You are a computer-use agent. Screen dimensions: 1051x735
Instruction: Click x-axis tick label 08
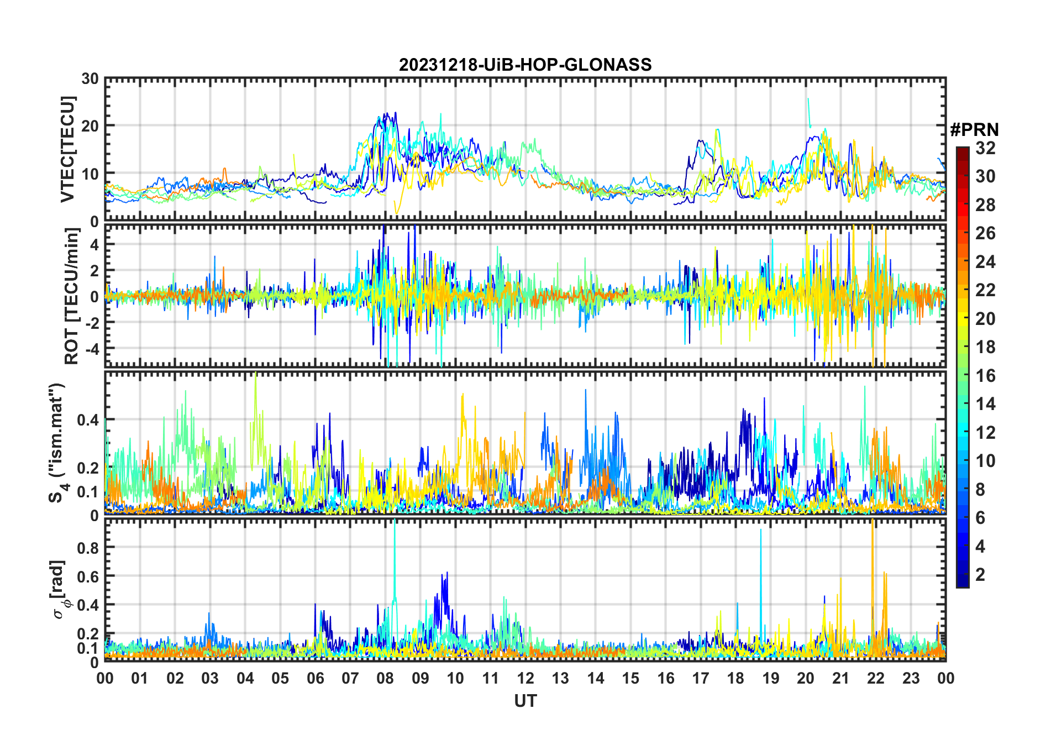point(385,678)
